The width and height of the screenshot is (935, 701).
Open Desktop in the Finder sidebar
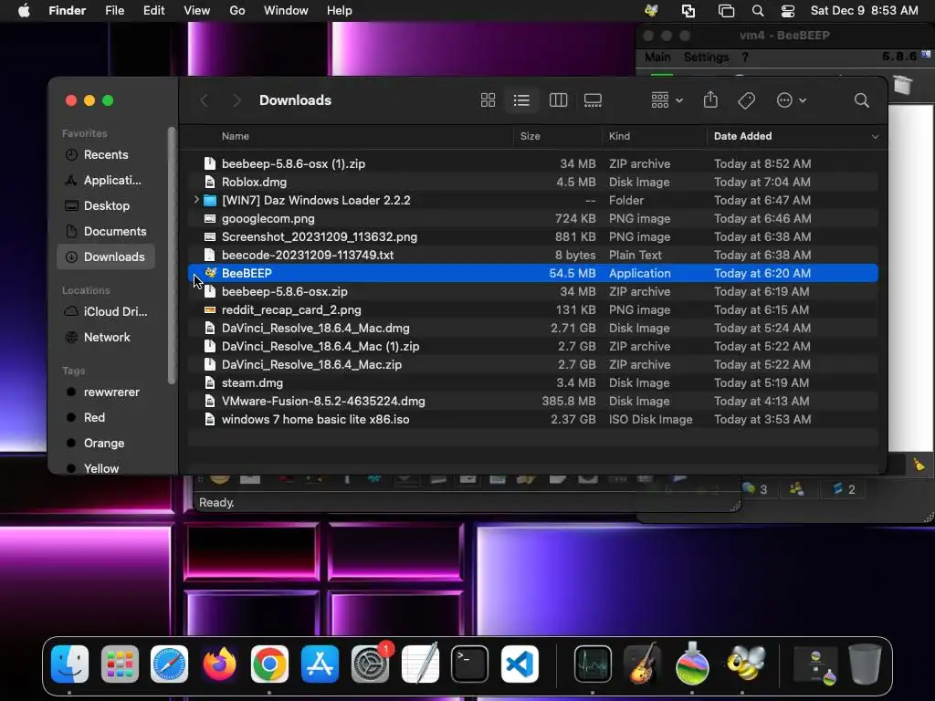106,205
